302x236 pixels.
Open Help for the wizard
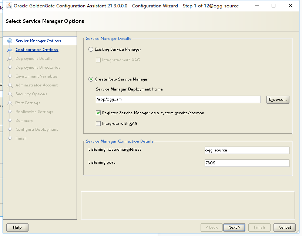point(17,228)
